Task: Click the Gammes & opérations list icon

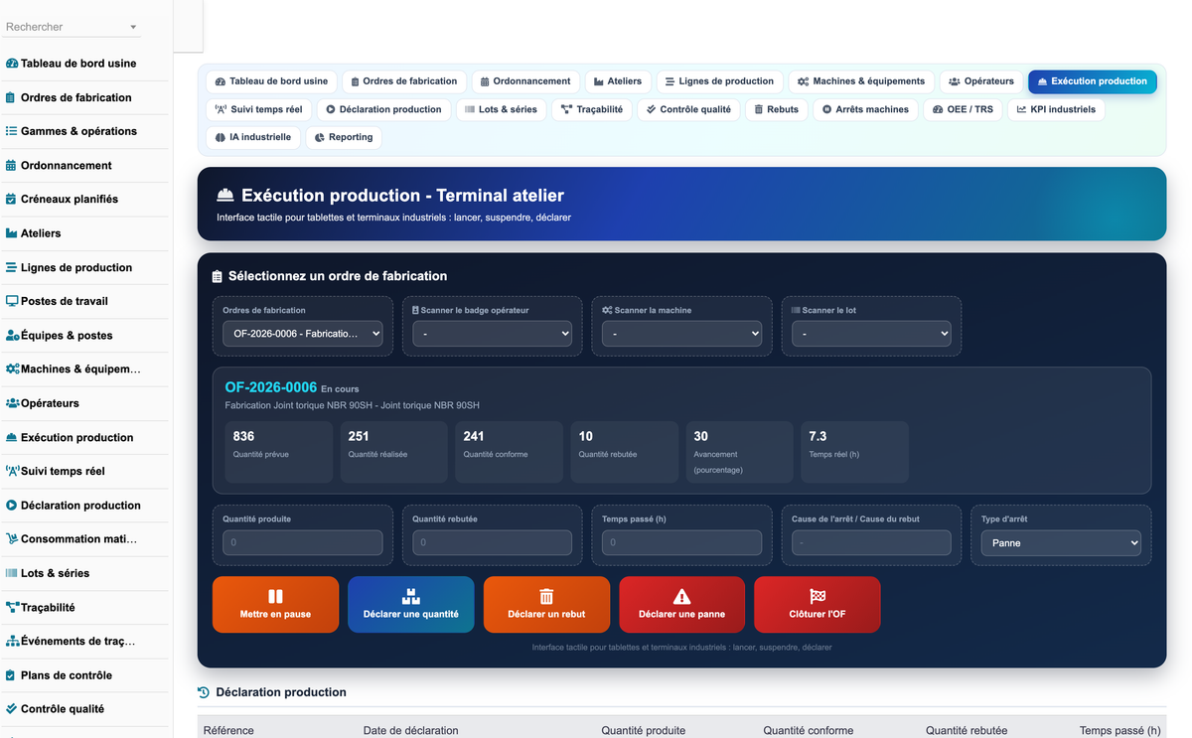Action: point(12,131)
